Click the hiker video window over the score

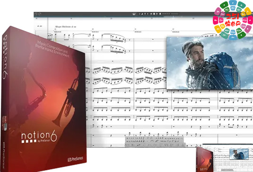pyautogui.click(x=209, y=63)
